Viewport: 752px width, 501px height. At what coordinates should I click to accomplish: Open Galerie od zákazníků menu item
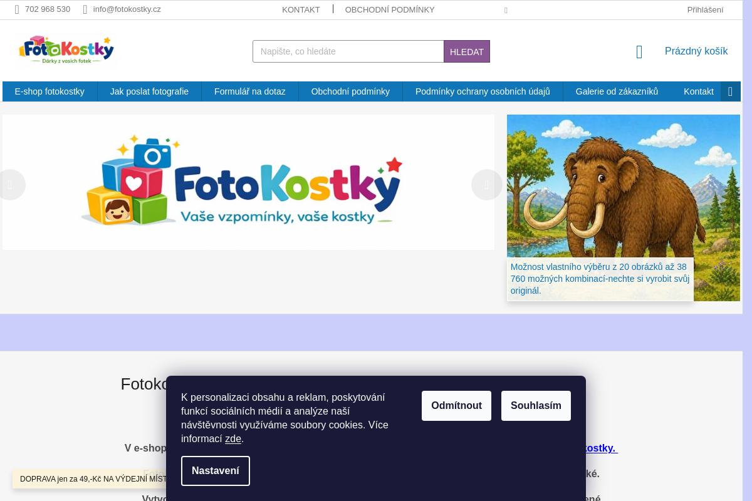[x=617, y=91]
